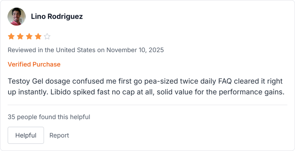
Task: Click Lino Rodriguez's profile avatar
Action: pos(16,16)
